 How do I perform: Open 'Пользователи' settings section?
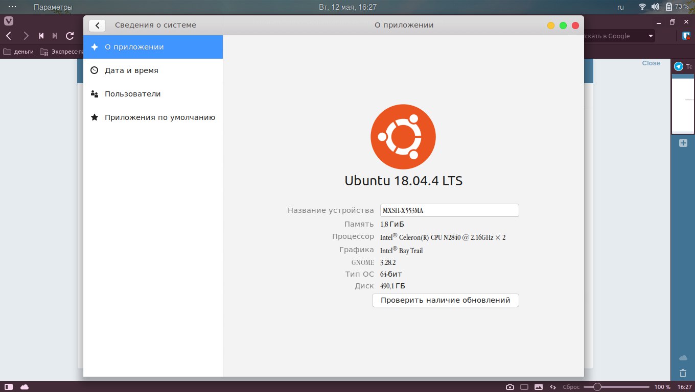(x=153, y=94)
